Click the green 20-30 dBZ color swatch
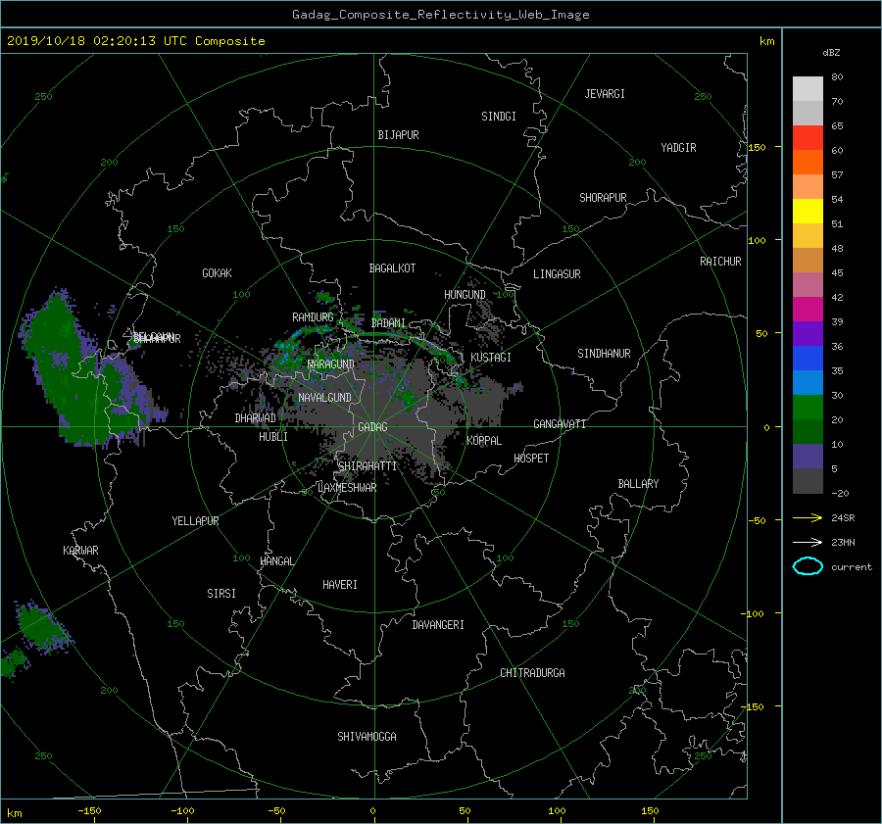Screen dimensions: 882x824 [x=808, y=408]
